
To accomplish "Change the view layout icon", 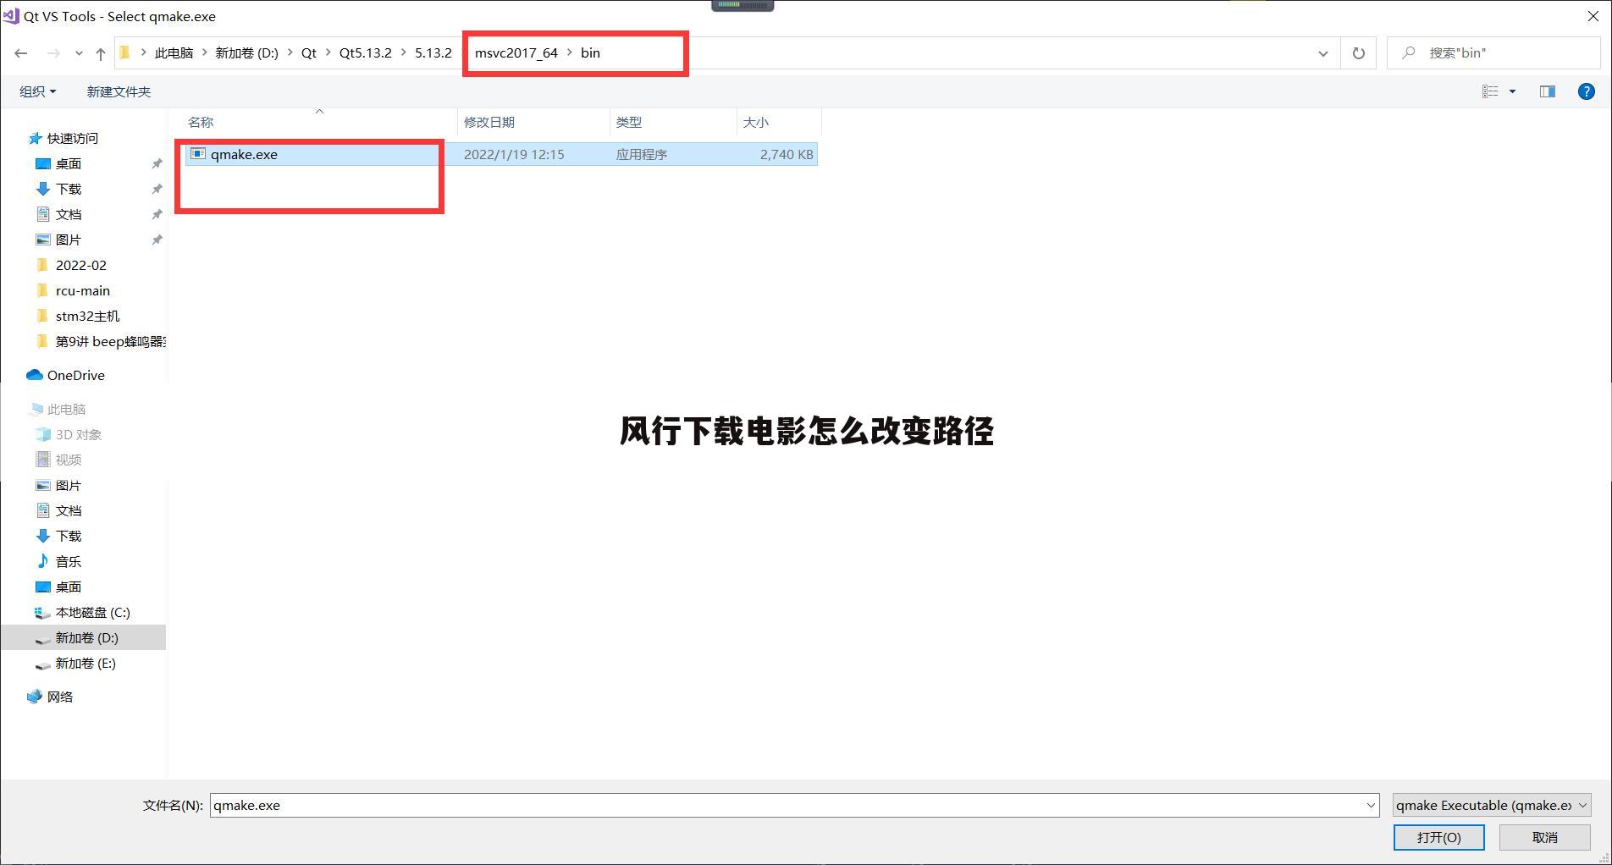I will pyautogui.click(x=1490, y=91).
